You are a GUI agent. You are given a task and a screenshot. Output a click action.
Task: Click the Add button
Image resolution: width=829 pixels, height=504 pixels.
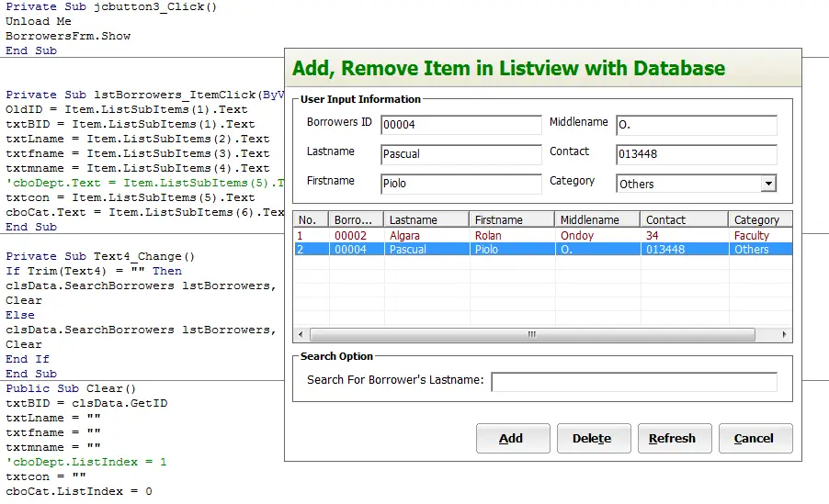tap(513, 438)
